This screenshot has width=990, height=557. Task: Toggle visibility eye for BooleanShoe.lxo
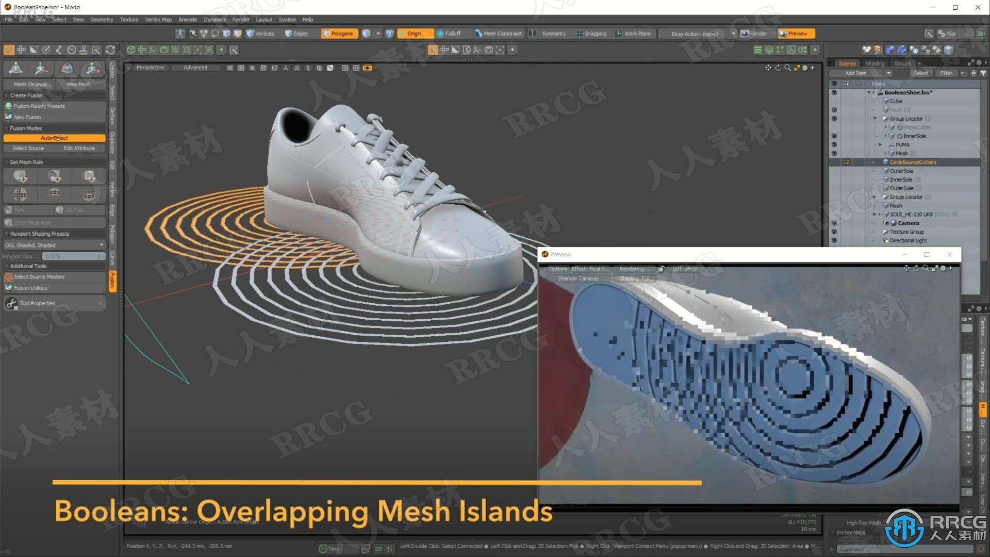coord(834,92)
